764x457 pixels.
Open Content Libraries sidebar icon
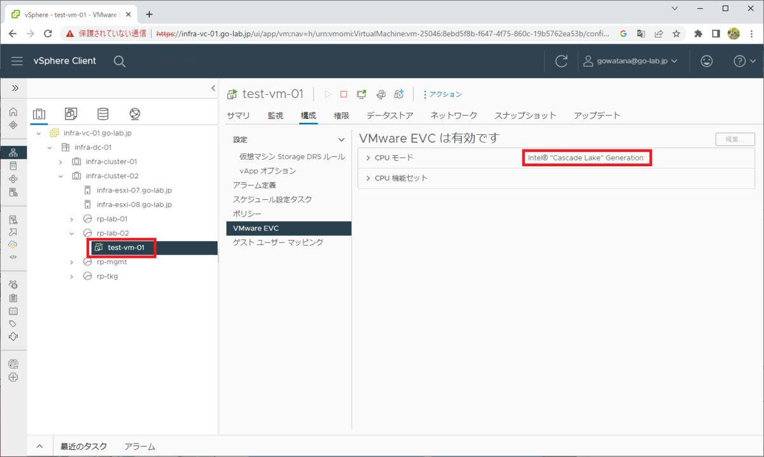pyautogui.click(x=13, y=165)
